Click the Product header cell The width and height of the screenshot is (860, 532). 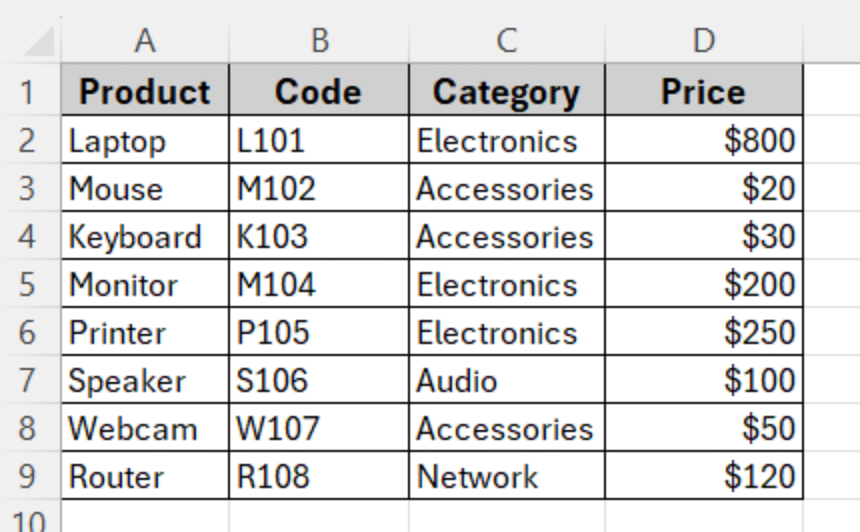145,90
